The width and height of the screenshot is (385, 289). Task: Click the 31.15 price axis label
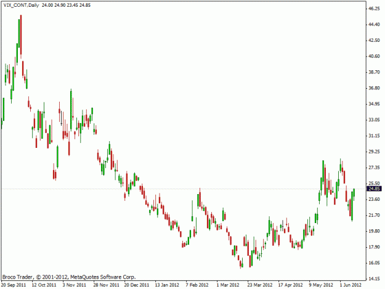pos(374,136)
